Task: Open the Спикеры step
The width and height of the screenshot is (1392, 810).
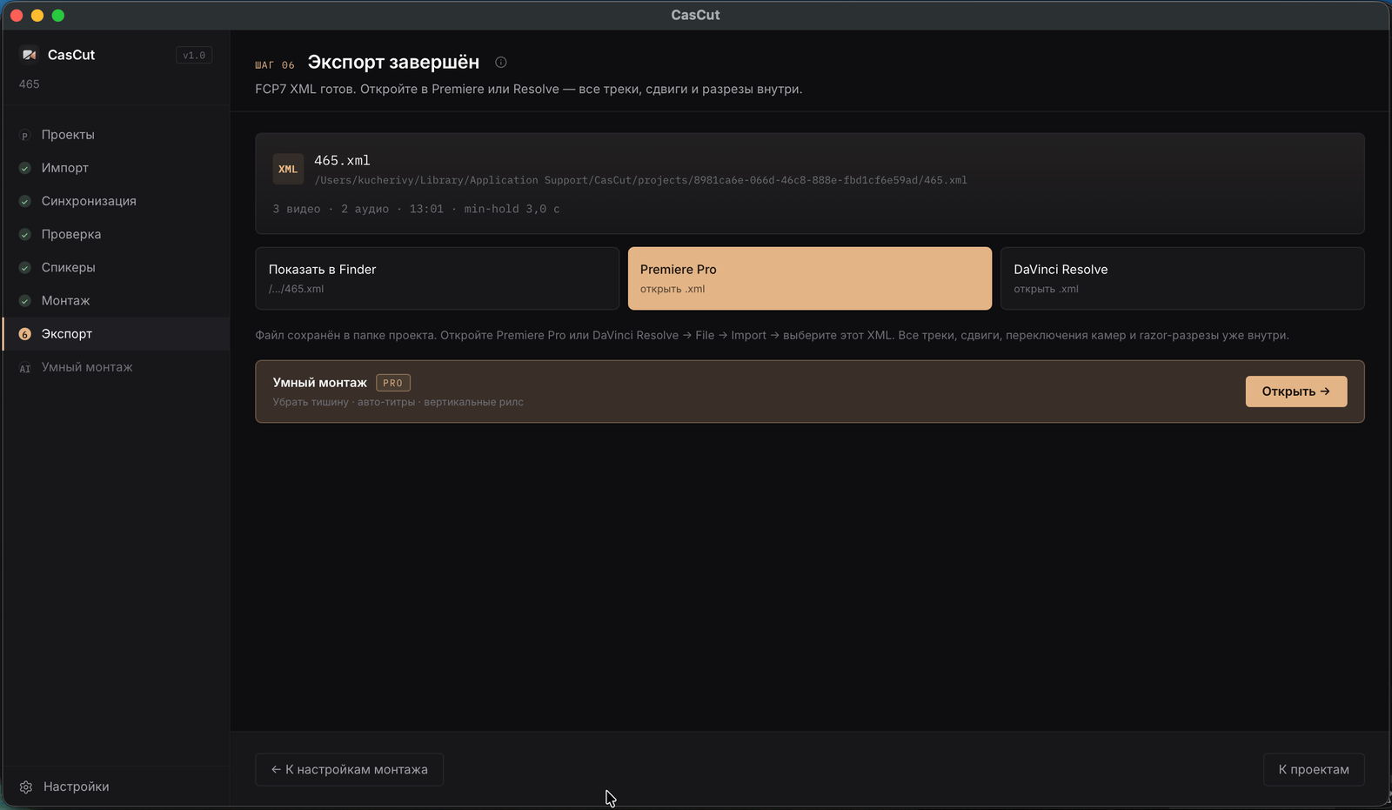Action: pyautogui.click(x=117, y=267)
